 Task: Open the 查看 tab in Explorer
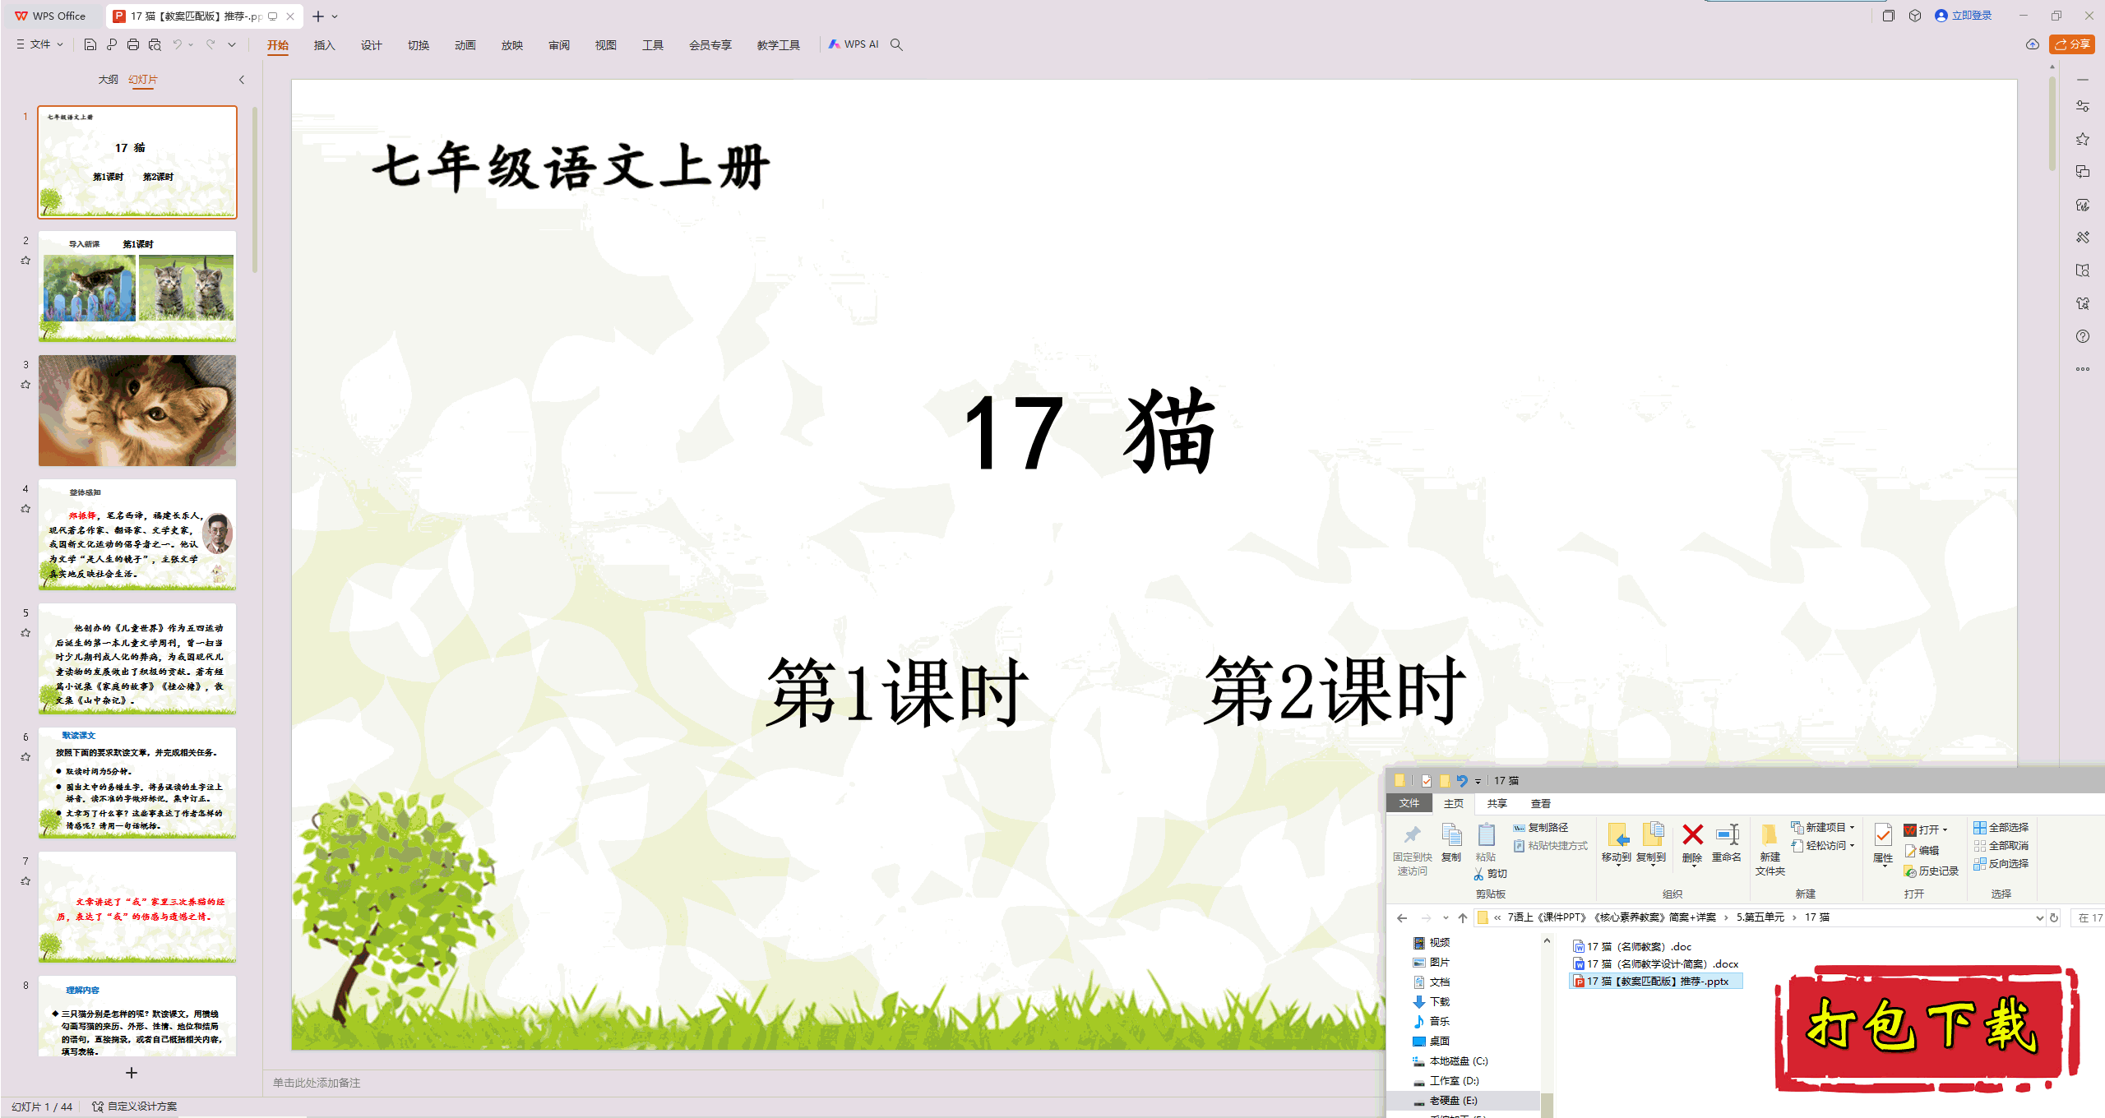click(1540, 804)
